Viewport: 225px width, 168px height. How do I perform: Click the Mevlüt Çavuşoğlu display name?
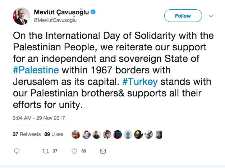(61, 12)
